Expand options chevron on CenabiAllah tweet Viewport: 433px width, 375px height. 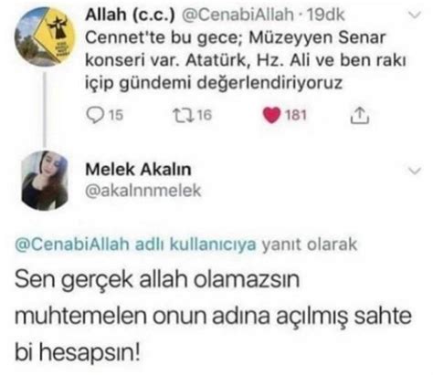tap(415, 15)
